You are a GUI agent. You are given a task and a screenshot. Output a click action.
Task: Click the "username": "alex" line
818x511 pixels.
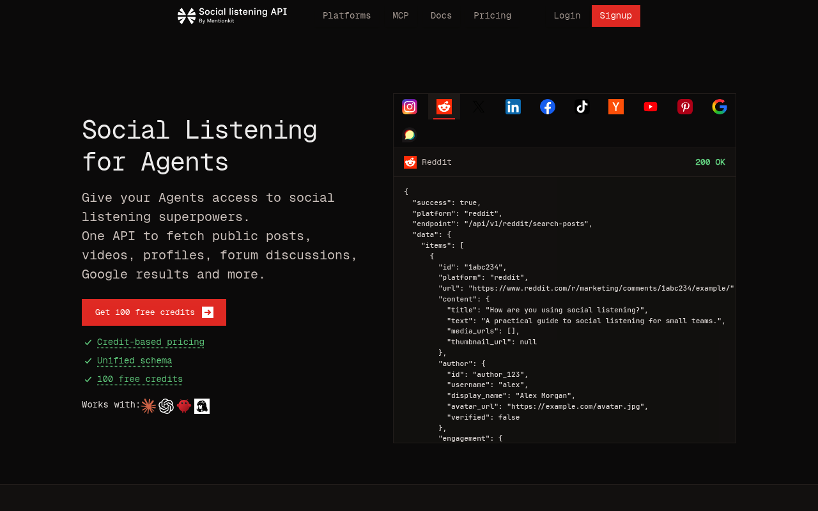coord(488,385)
